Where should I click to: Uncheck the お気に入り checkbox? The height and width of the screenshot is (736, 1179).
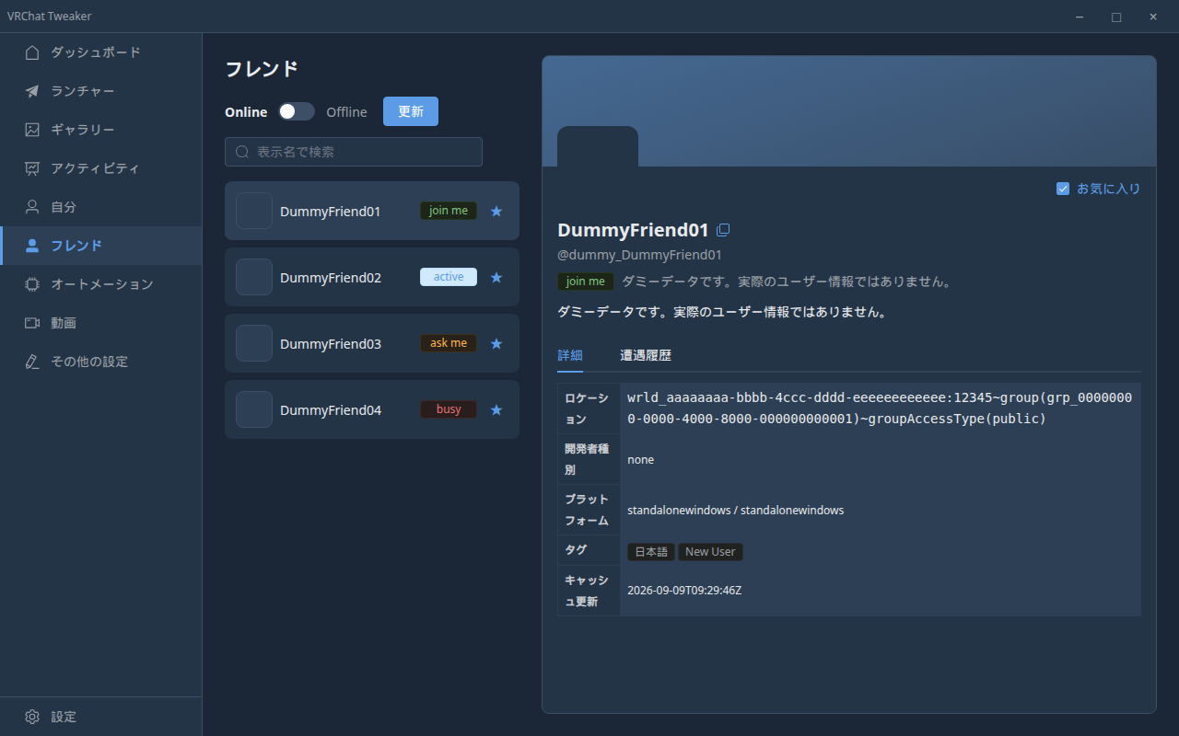point(1063,189)
